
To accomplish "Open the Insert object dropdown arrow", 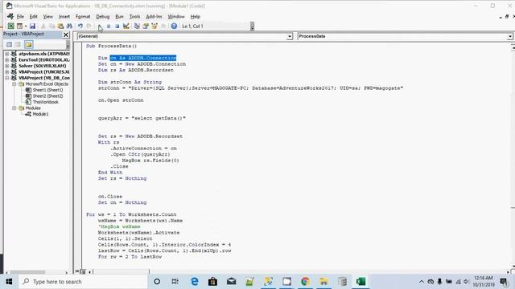I will 26,26.
